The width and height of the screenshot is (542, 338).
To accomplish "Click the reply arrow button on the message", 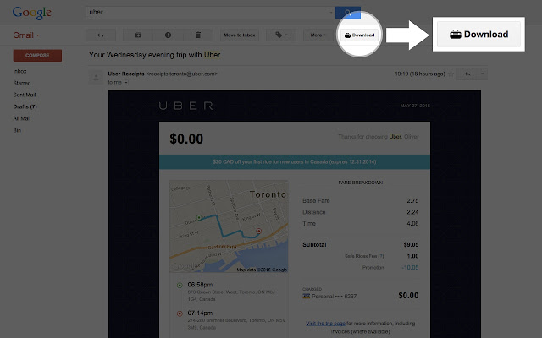I will pyautogui.click(x=467, y=74).
